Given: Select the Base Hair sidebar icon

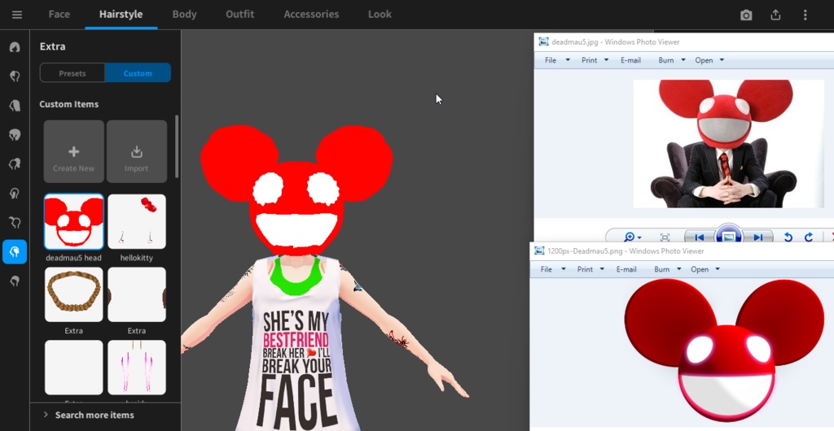Looking at the screenshot, I should coord(15,281).
